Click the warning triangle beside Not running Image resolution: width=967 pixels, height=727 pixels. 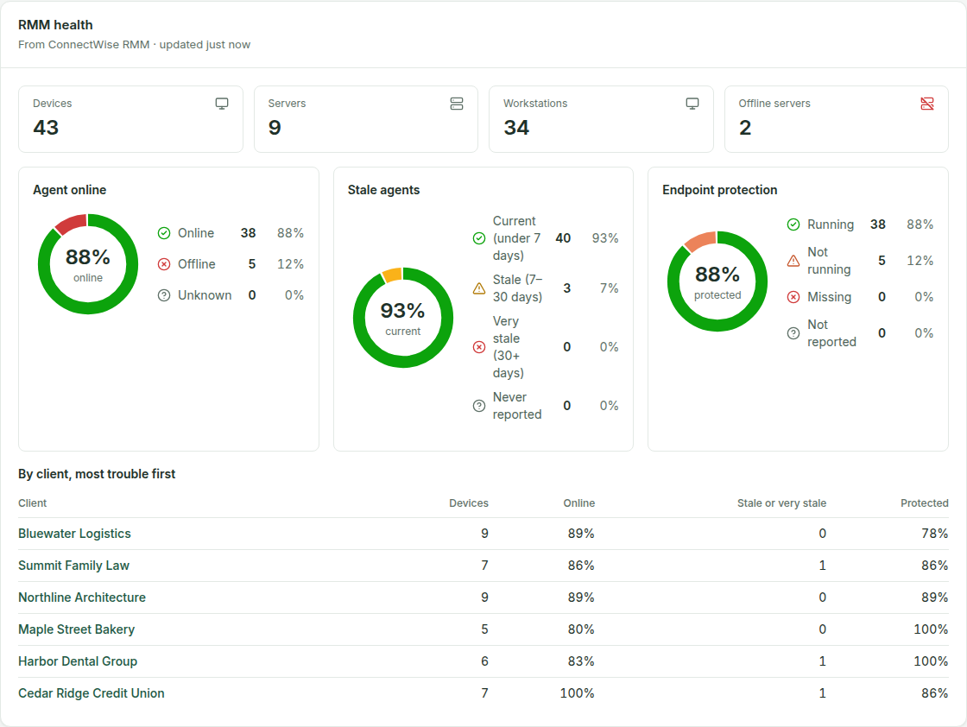793,261
